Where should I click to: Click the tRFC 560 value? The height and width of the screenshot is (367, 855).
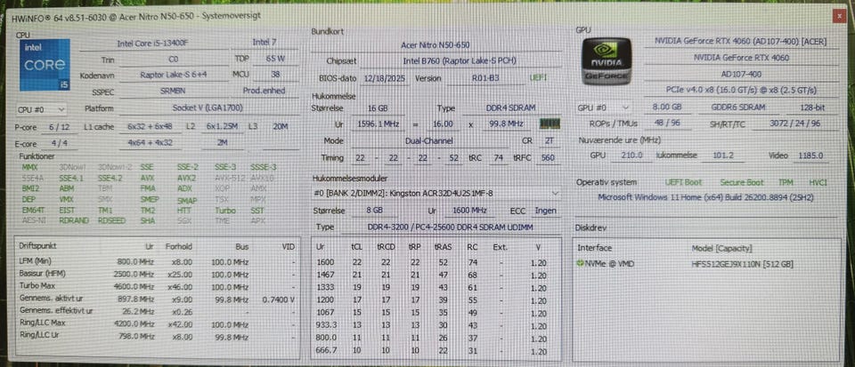(x=548, y=157)
